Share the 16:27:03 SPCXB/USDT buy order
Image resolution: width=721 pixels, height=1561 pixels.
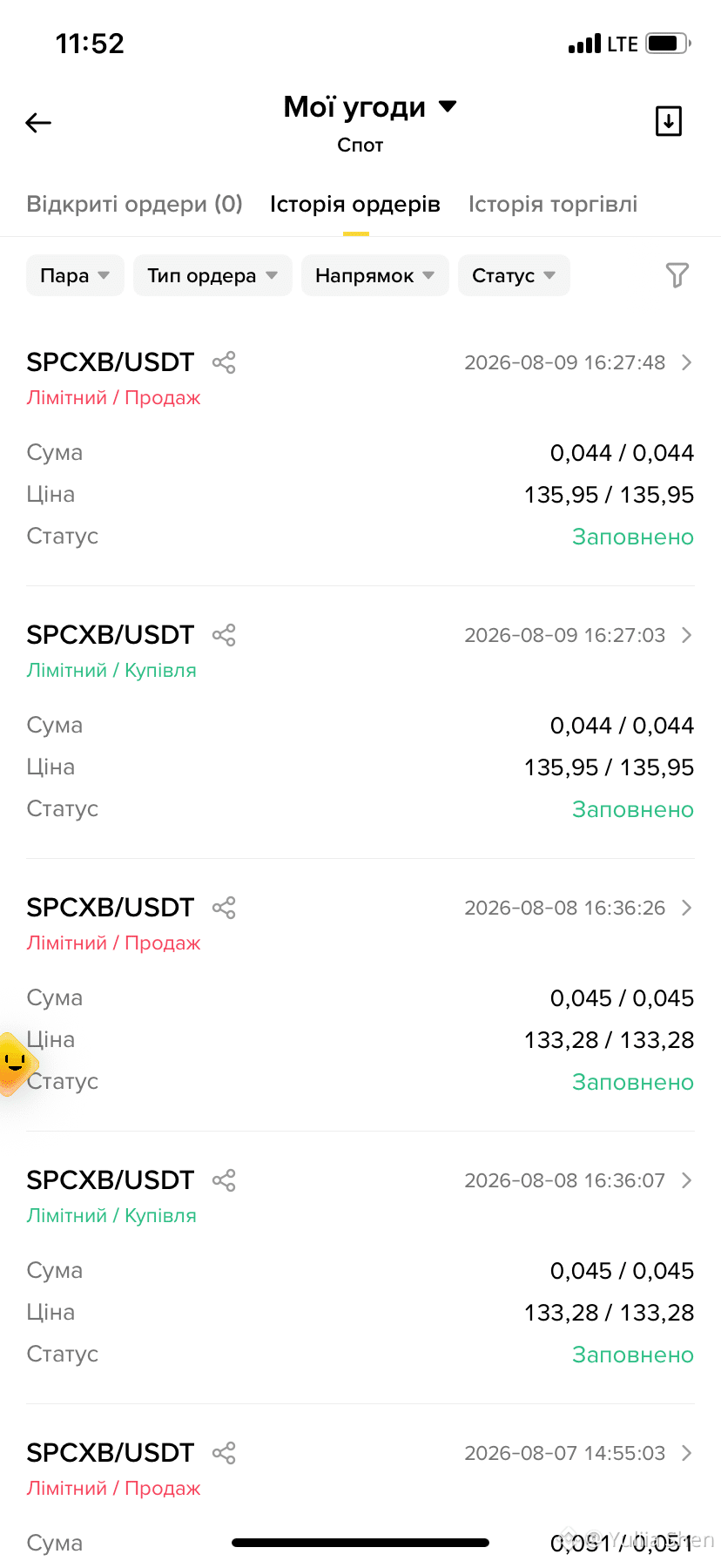(224, 635)
